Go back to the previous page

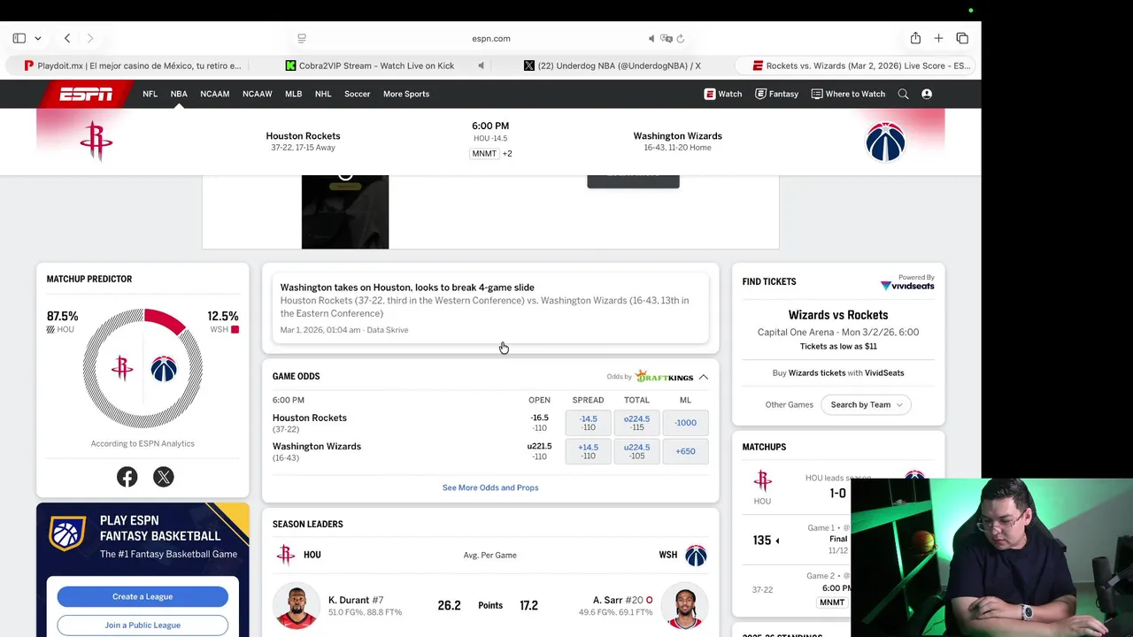(67, 38)
